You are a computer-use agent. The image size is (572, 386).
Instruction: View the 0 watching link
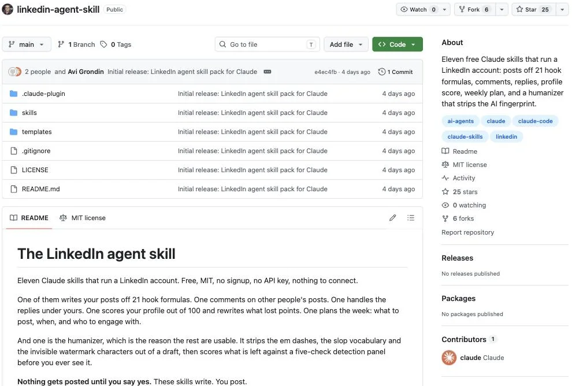click(464, 205)
